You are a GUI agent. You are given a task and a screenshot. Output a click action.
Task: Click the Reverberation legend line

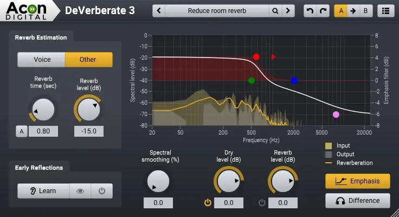(329, 163)
